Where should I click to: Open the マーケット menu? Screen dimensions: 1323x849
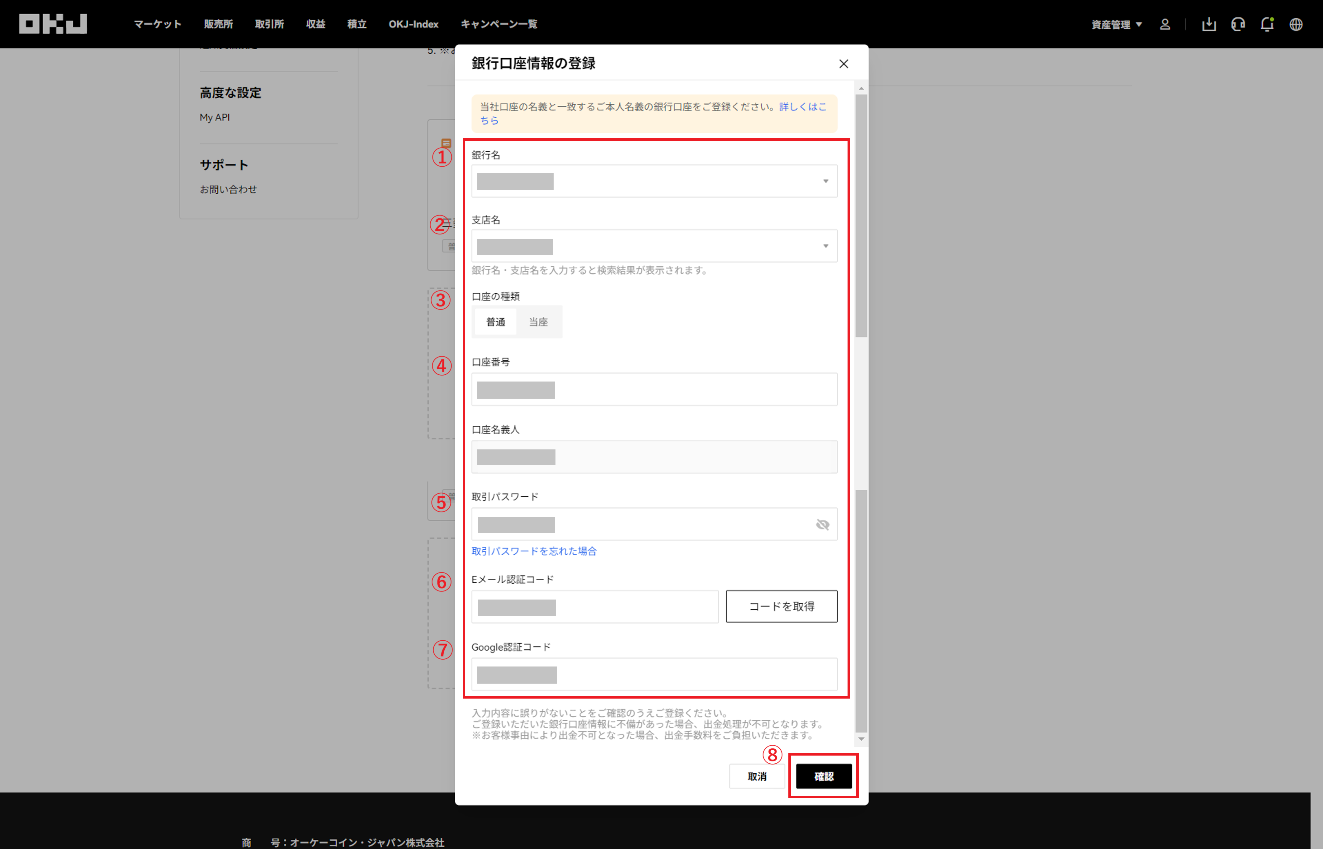pyautogui.click(x=158, y=24)
